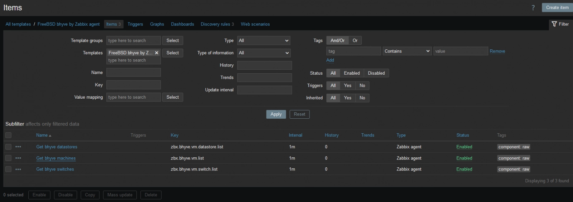Open three-dot menu for Get bhyve machines
Image resolution: width=573 pixels, height=202 pixels.
pyautogui.click(x=18, y=158)
